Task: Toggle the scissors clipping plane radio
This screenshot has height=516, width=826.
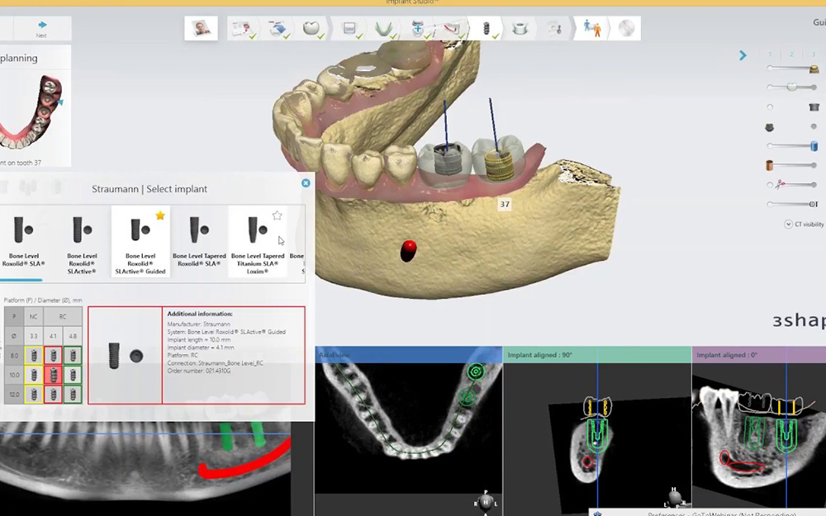Action: tap(770, 185)
